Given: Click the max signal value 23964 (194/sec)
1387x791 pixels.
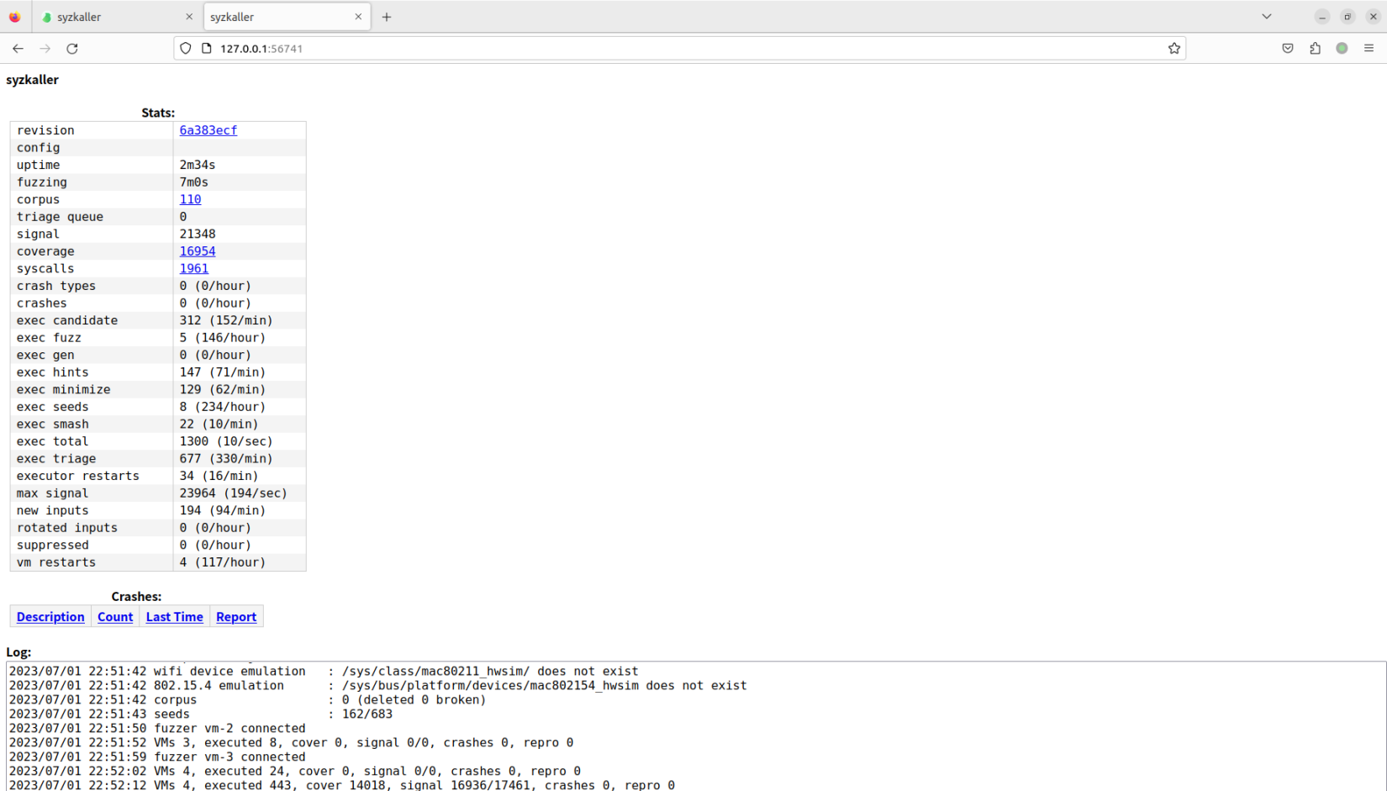Looking at the screenshot, I should (233, 493).
